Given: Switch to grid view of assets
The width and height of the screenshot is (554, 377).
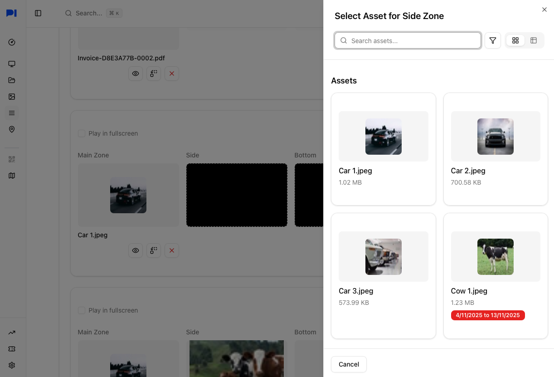Looking at the screenshot, I should (515, 40).
